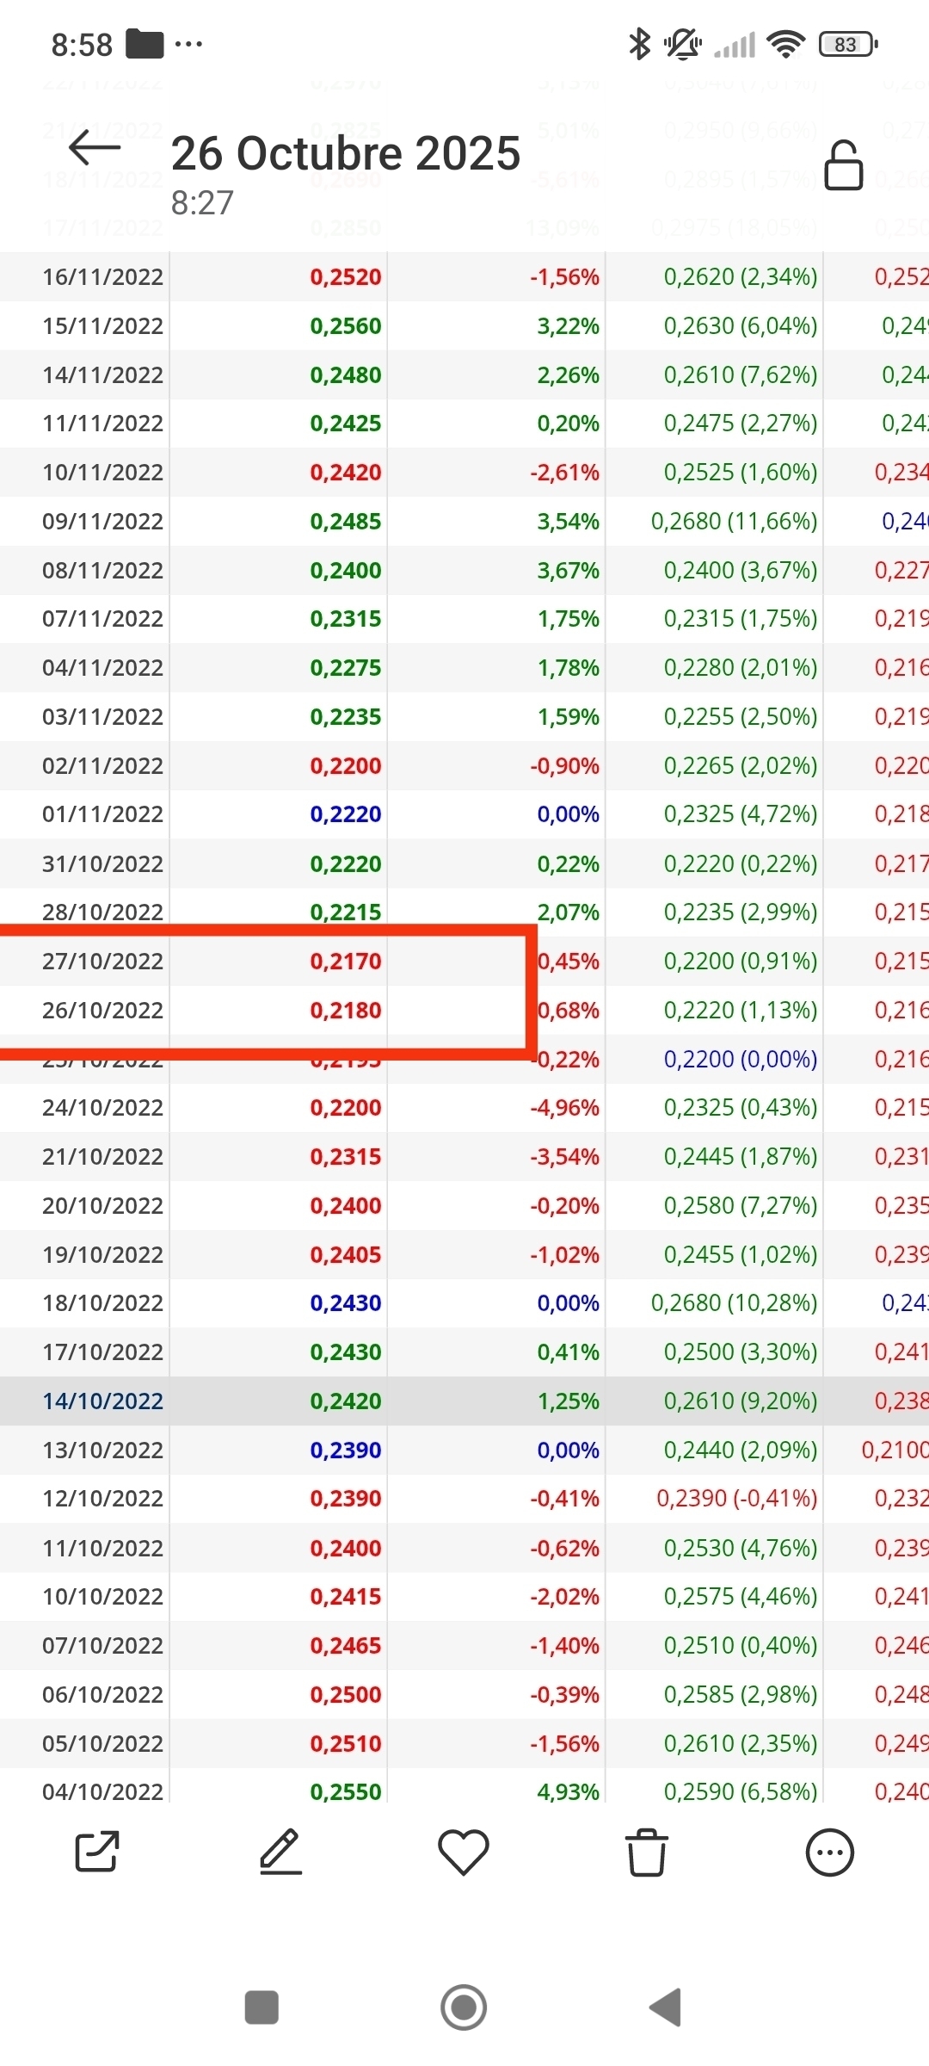Image resolution: width=929 pixels, height=2066 pixels.
Task: Select blue value 0,2390 in 13/10/2022 row
Action: point(346,1451)
